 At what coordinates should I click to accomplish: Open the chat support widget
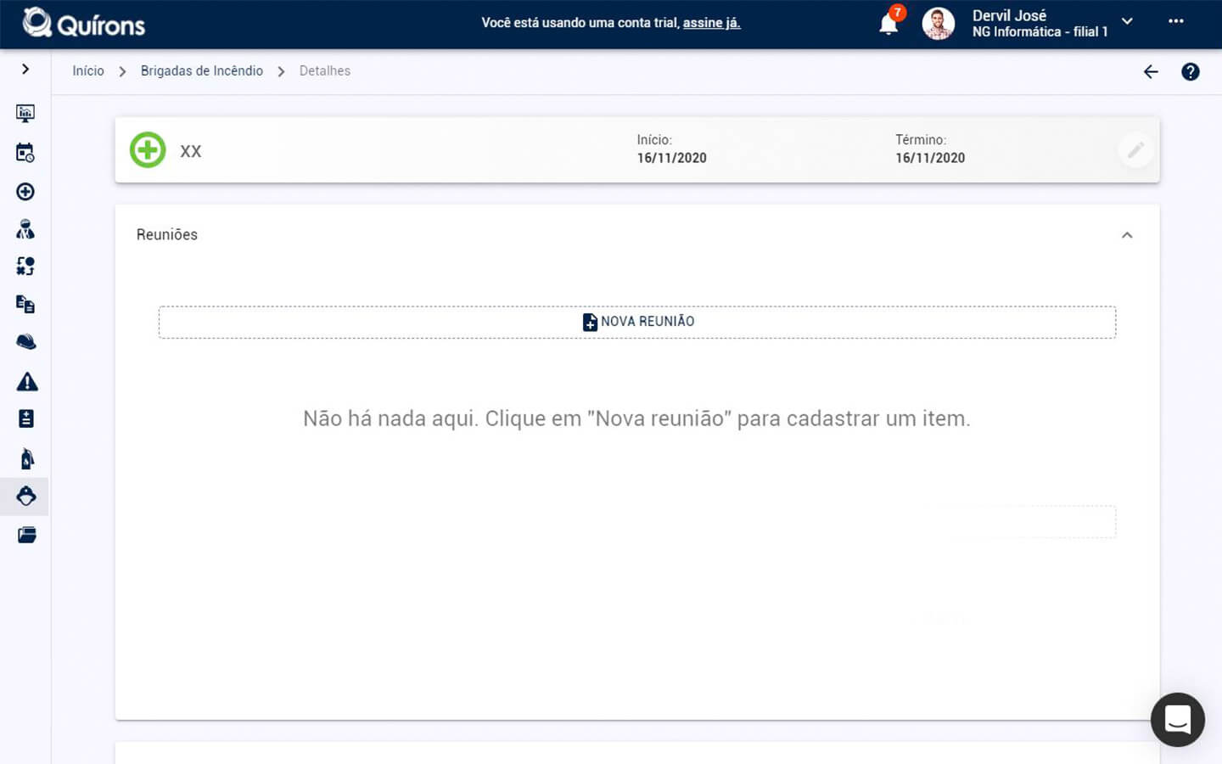tap(1177, 720)
